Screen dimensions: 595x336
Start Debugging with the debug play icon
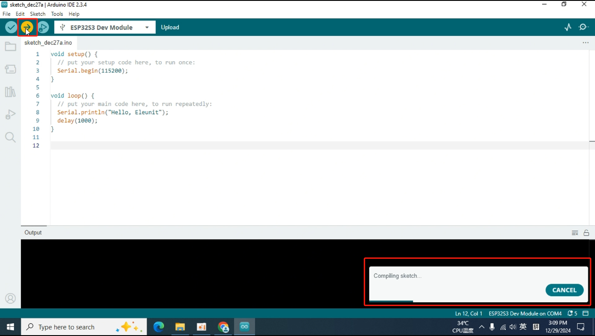point(43,27)
